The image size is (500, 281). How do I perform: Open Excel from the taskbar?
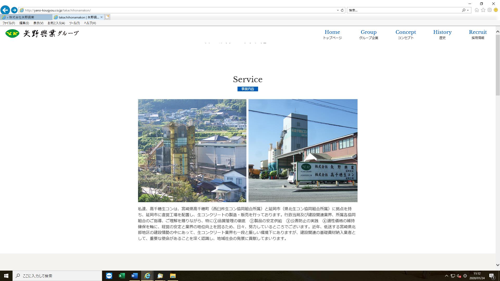[x=122, y=276]
